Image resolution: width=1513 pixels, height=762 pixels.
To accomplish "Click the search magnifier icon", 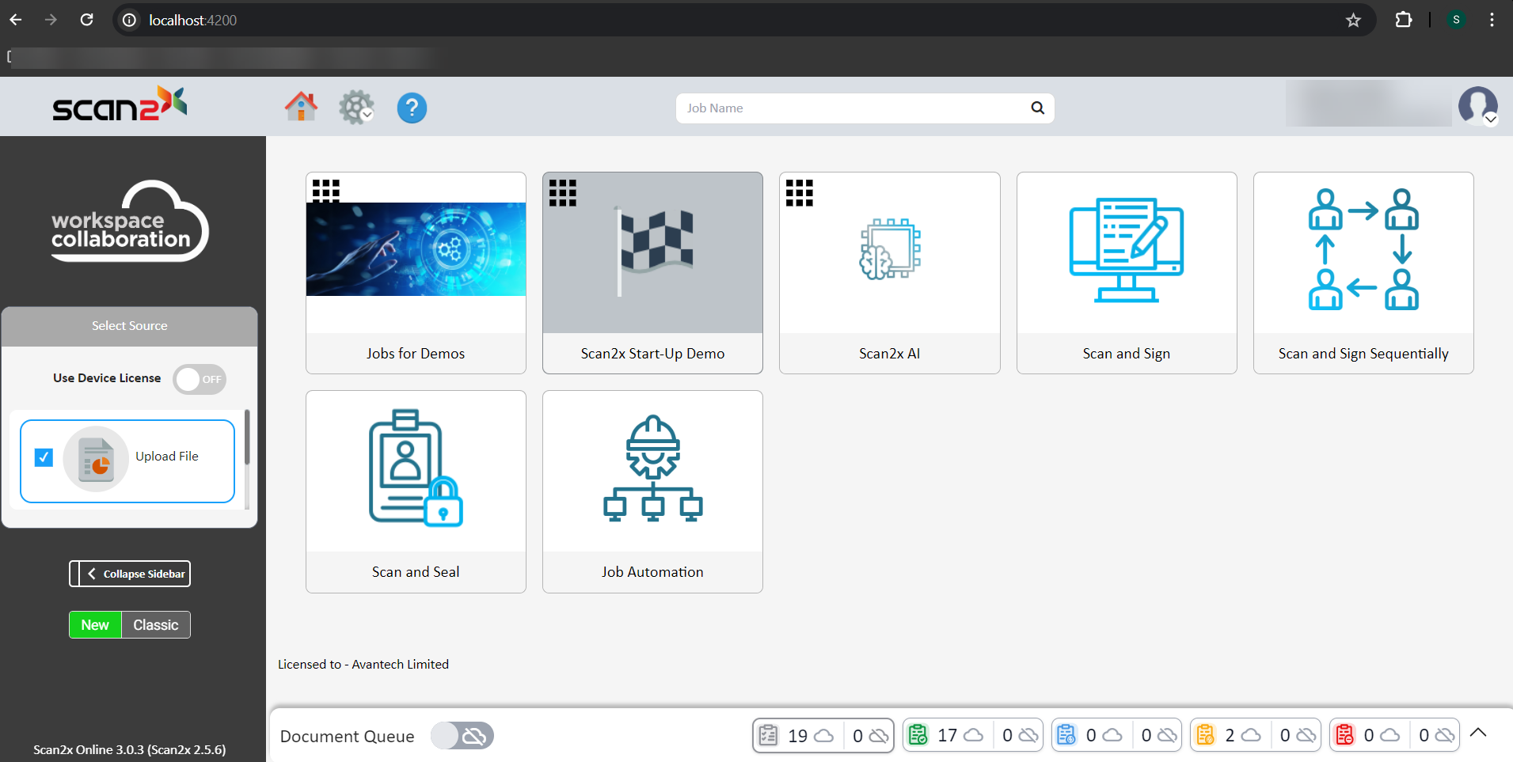I will (1037, 108).
